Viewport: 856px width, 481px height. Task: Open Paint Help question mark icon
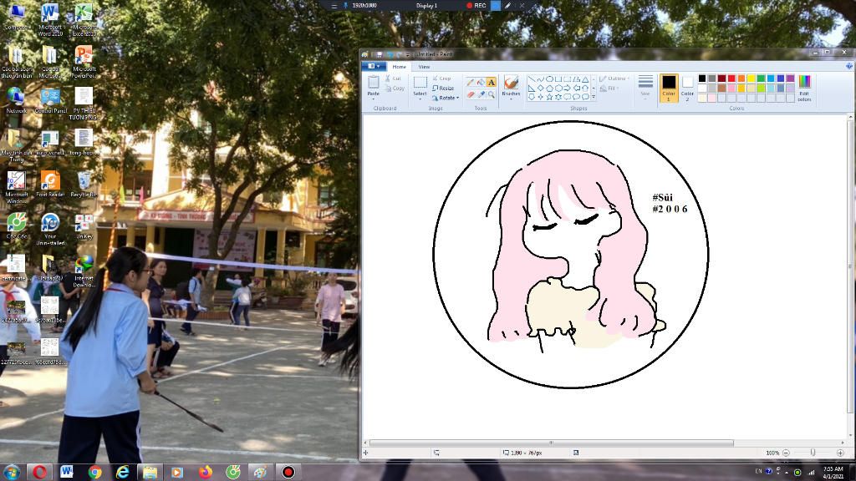849,67
